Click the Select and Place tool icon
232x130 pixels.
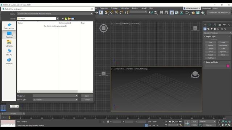(x=101, y=13)
